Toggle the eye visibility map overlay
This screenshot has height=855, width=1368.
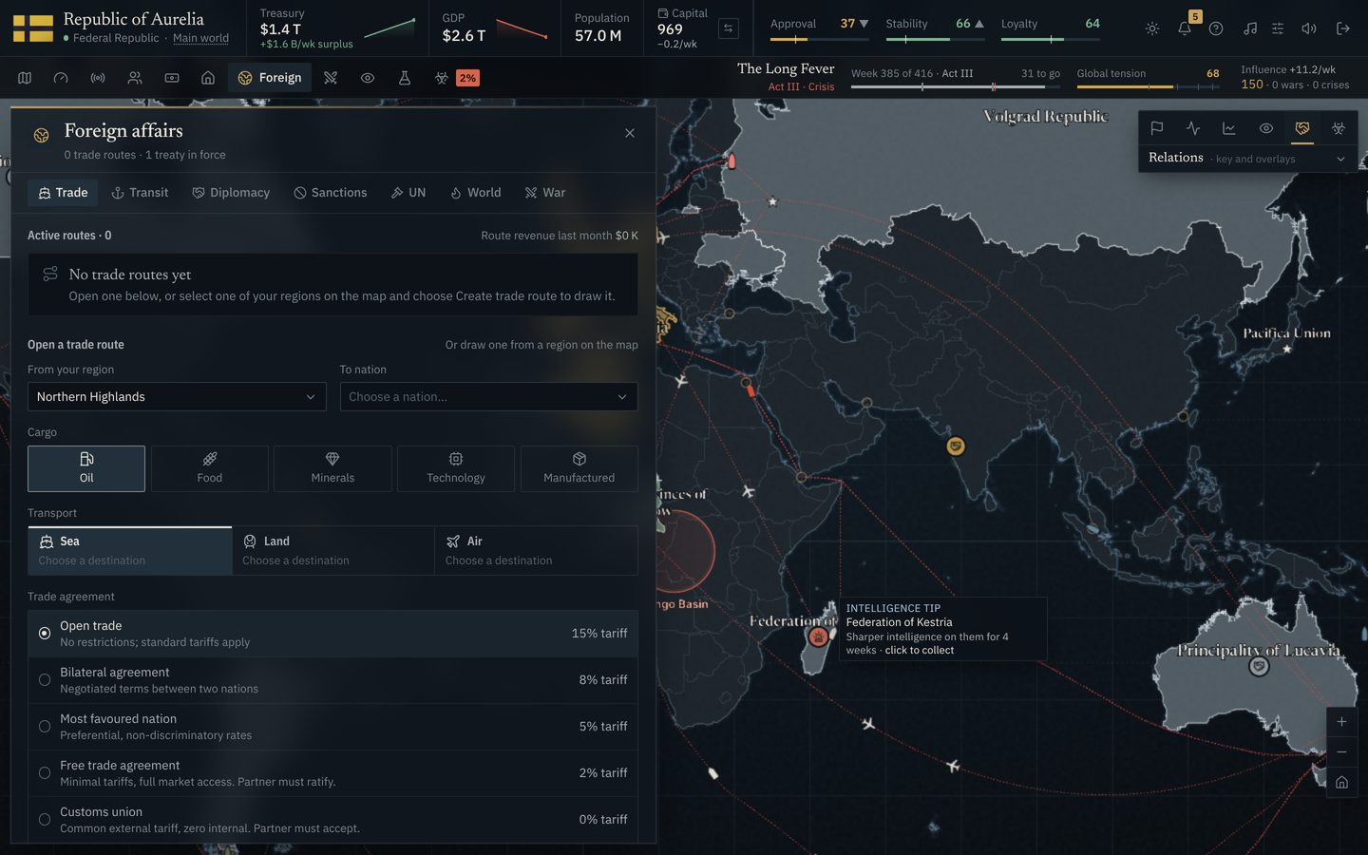[x=1266, y=128]
